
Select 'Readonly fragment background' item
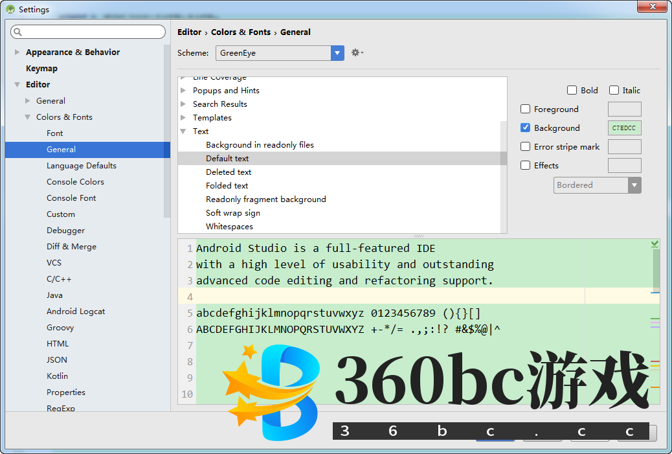click(265, 199)
